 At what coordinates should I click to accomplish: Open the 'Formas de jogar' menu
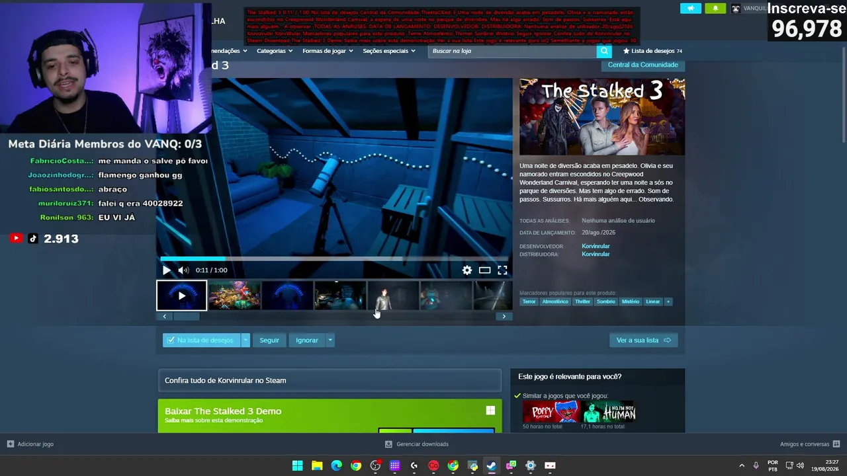[328, 51]
